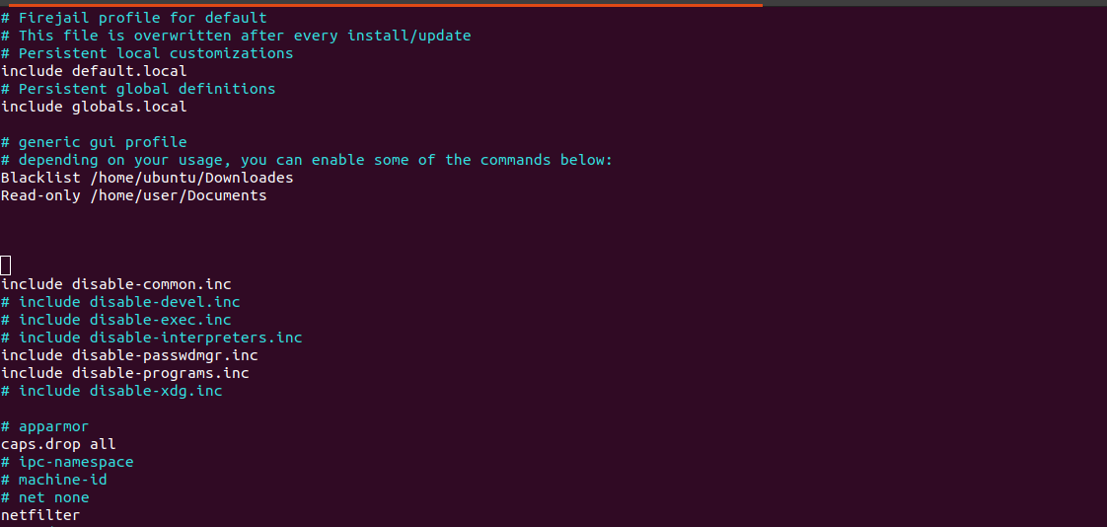Viewport: 1107px width, 527px height.
Task: Click the Read-only /home/user/Documents line
Action: click(133, 195)
